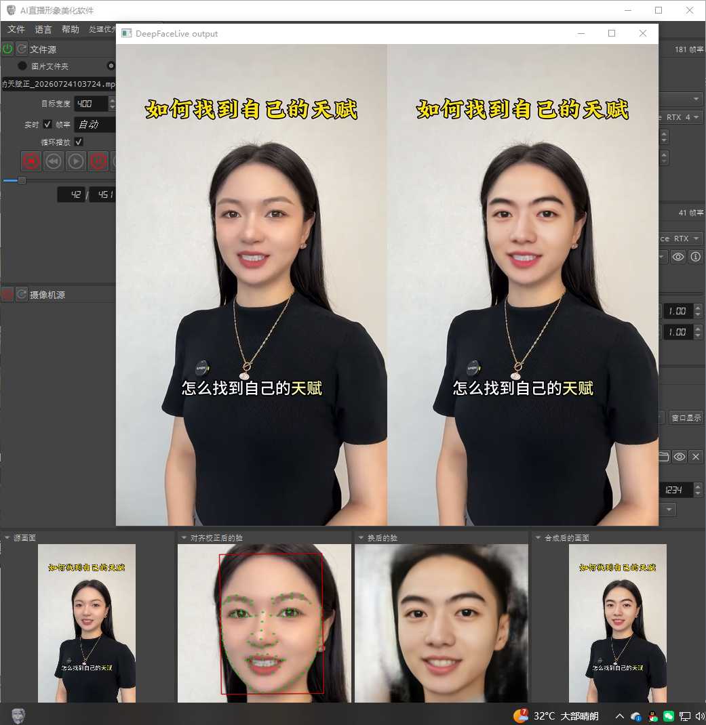Click the second red playback button

[x=98, y=161]
